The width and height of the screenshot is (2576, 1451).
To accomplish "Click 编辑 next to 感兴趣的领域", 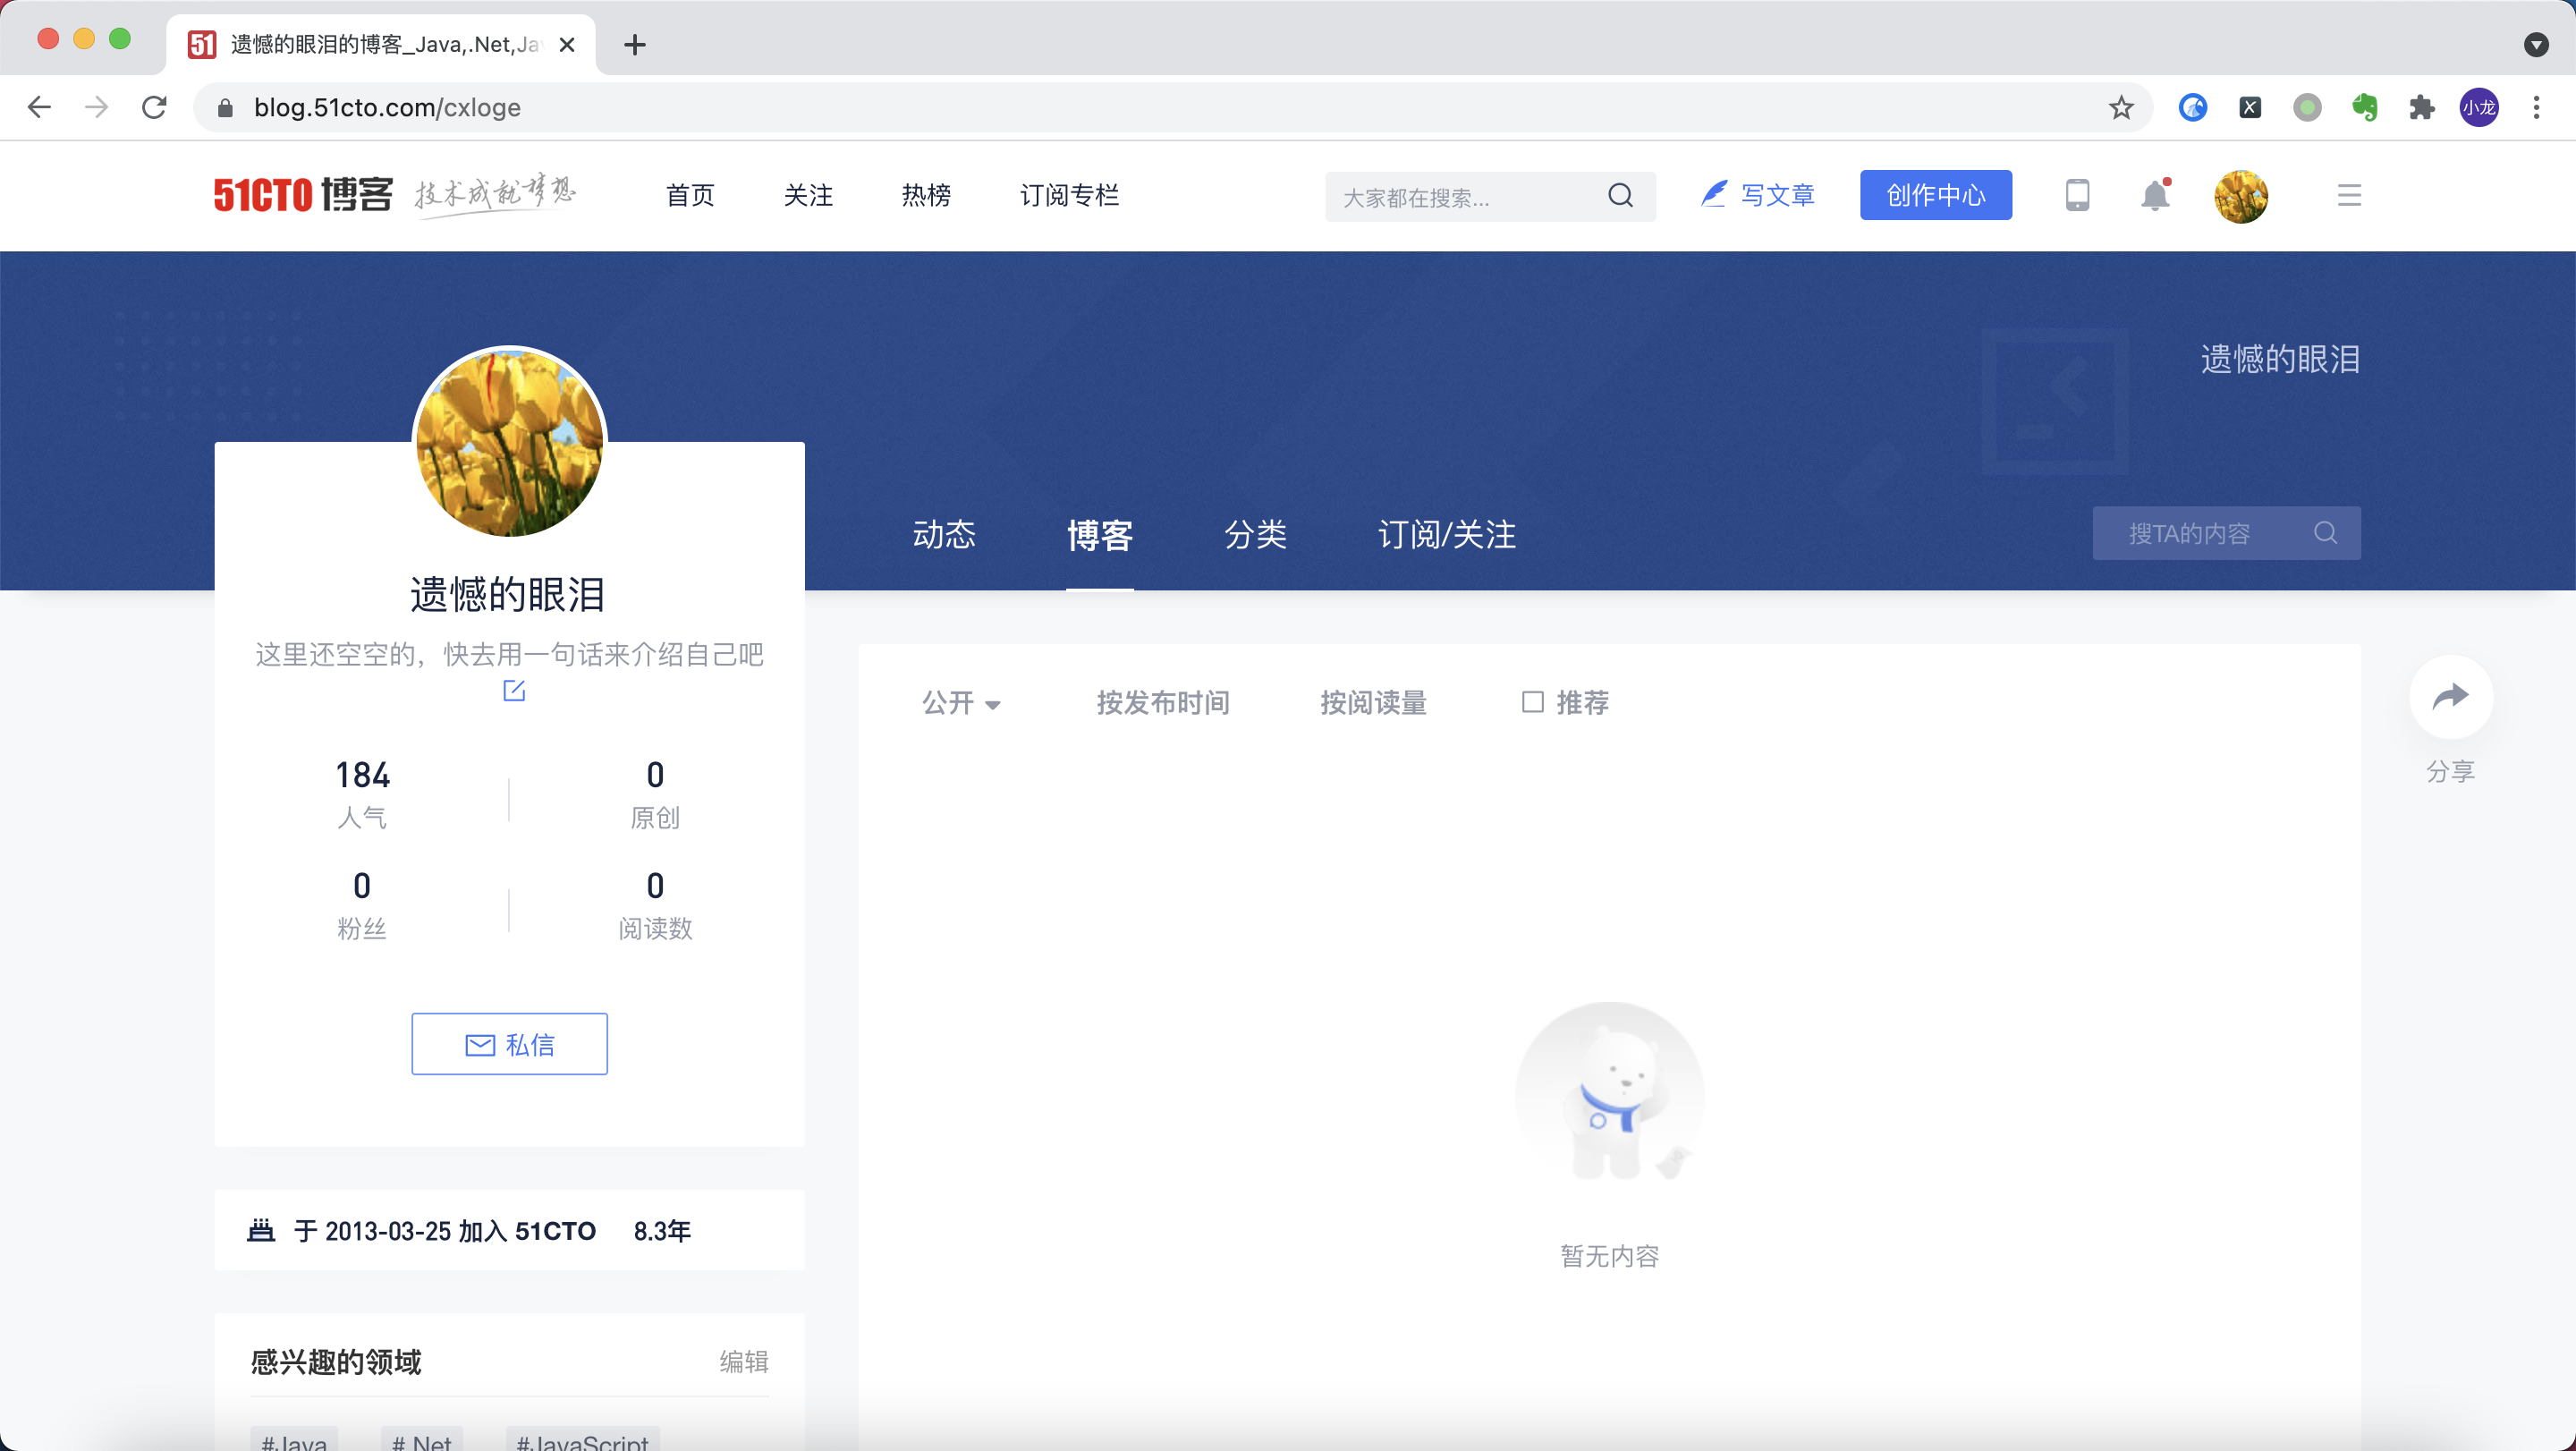I will pyautogui.click(x=744, y=1361).
